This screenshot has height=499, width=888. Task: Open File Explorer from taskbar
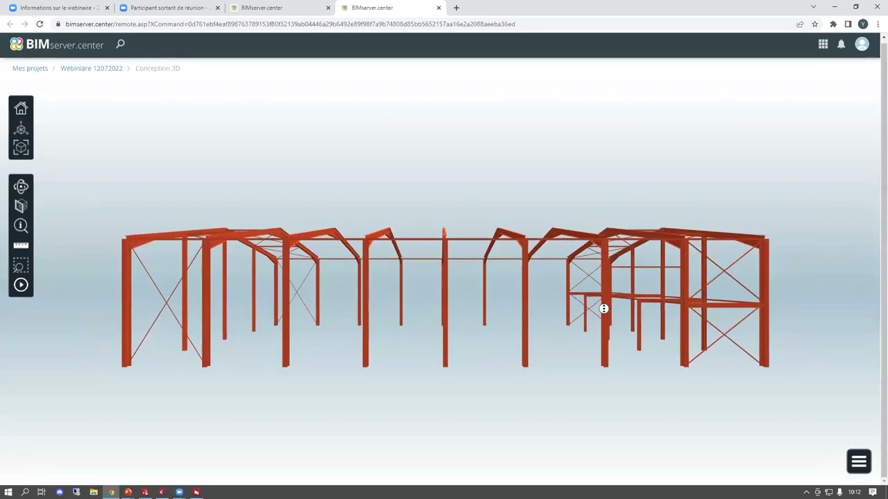(94, 492)
